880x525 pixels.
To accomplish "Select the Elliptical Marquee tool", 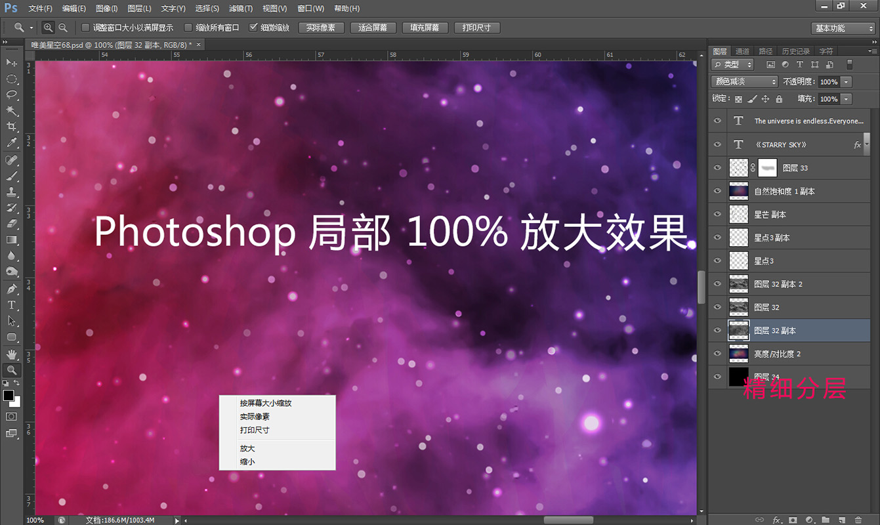I will [12, 79].
